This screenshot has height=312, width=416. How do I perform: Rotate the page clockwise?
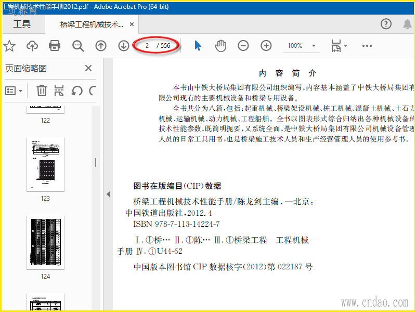coord(93,90)
